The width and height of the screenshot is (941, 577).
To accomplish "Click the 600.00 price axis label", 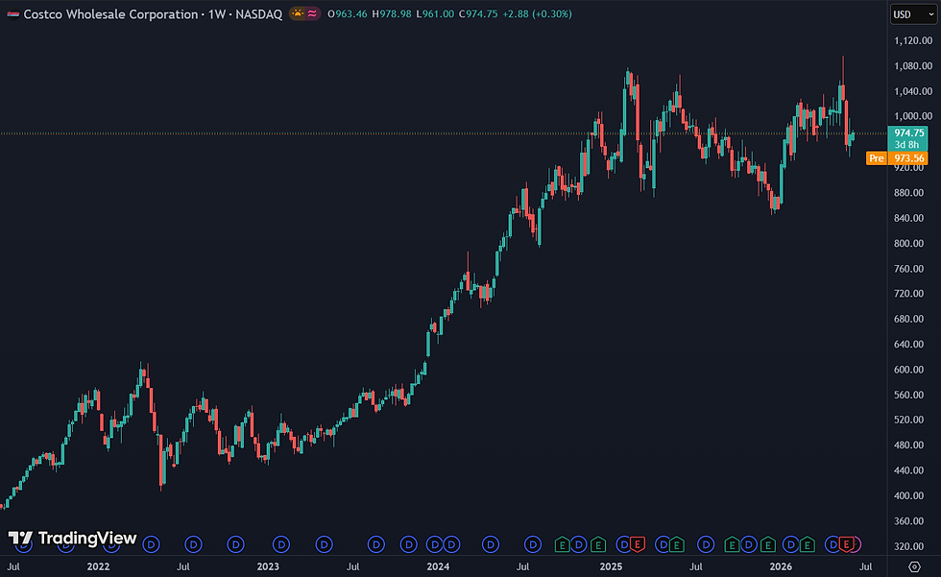I will pyautogui.click(x=908, y=370).
